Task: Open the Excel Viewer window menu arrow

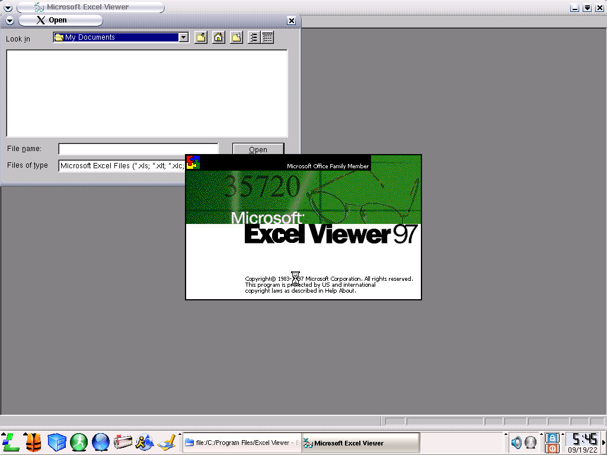Action: tap(8, 8)
